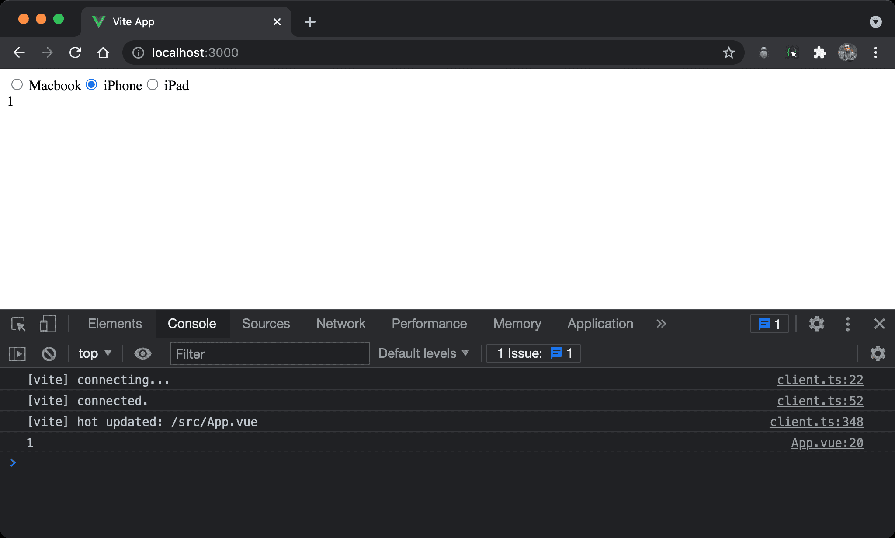Click the DevTools close button
Screen dimensions: 895x538
[880, 324]
